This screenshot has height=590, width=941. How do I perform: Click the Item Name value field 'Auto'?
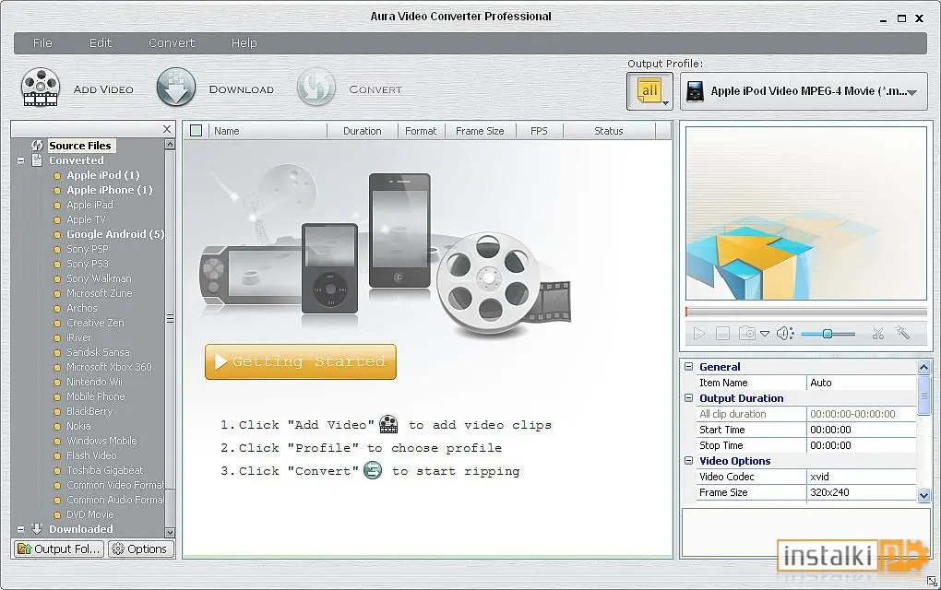tap(861, 383)
